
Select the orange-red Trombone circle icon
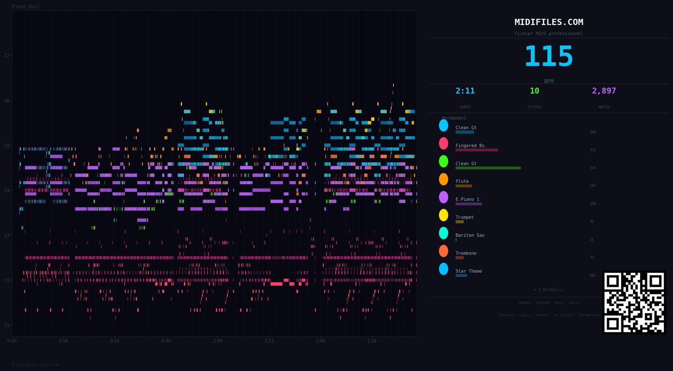pos(443,251)
